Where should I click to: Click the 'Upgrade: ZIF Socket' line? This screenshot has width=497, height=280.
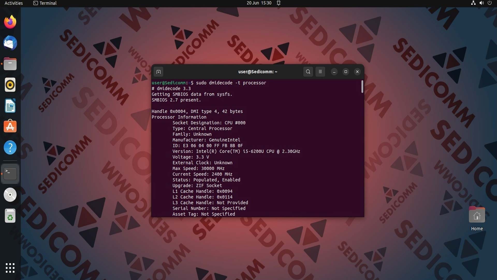[x=197, y=186]
